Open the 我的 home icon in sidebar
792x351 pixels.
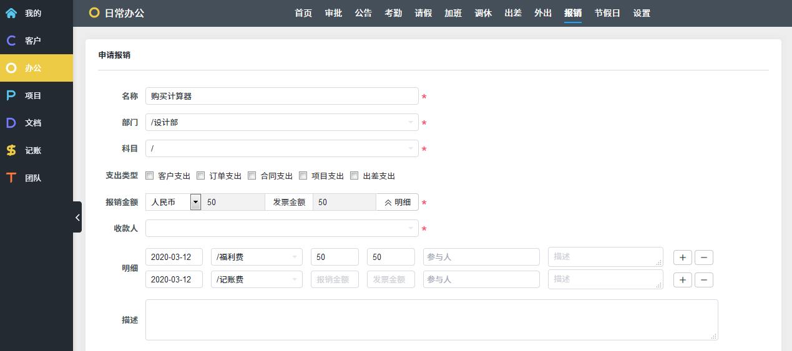(11, 13)
